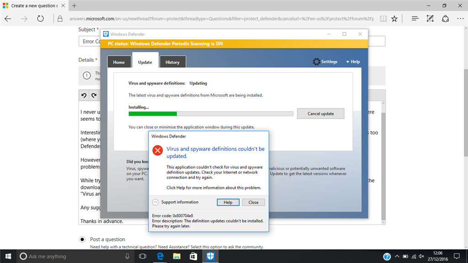Click the blue help icon in system tray
468x263 pixels.
coord(387,257)
